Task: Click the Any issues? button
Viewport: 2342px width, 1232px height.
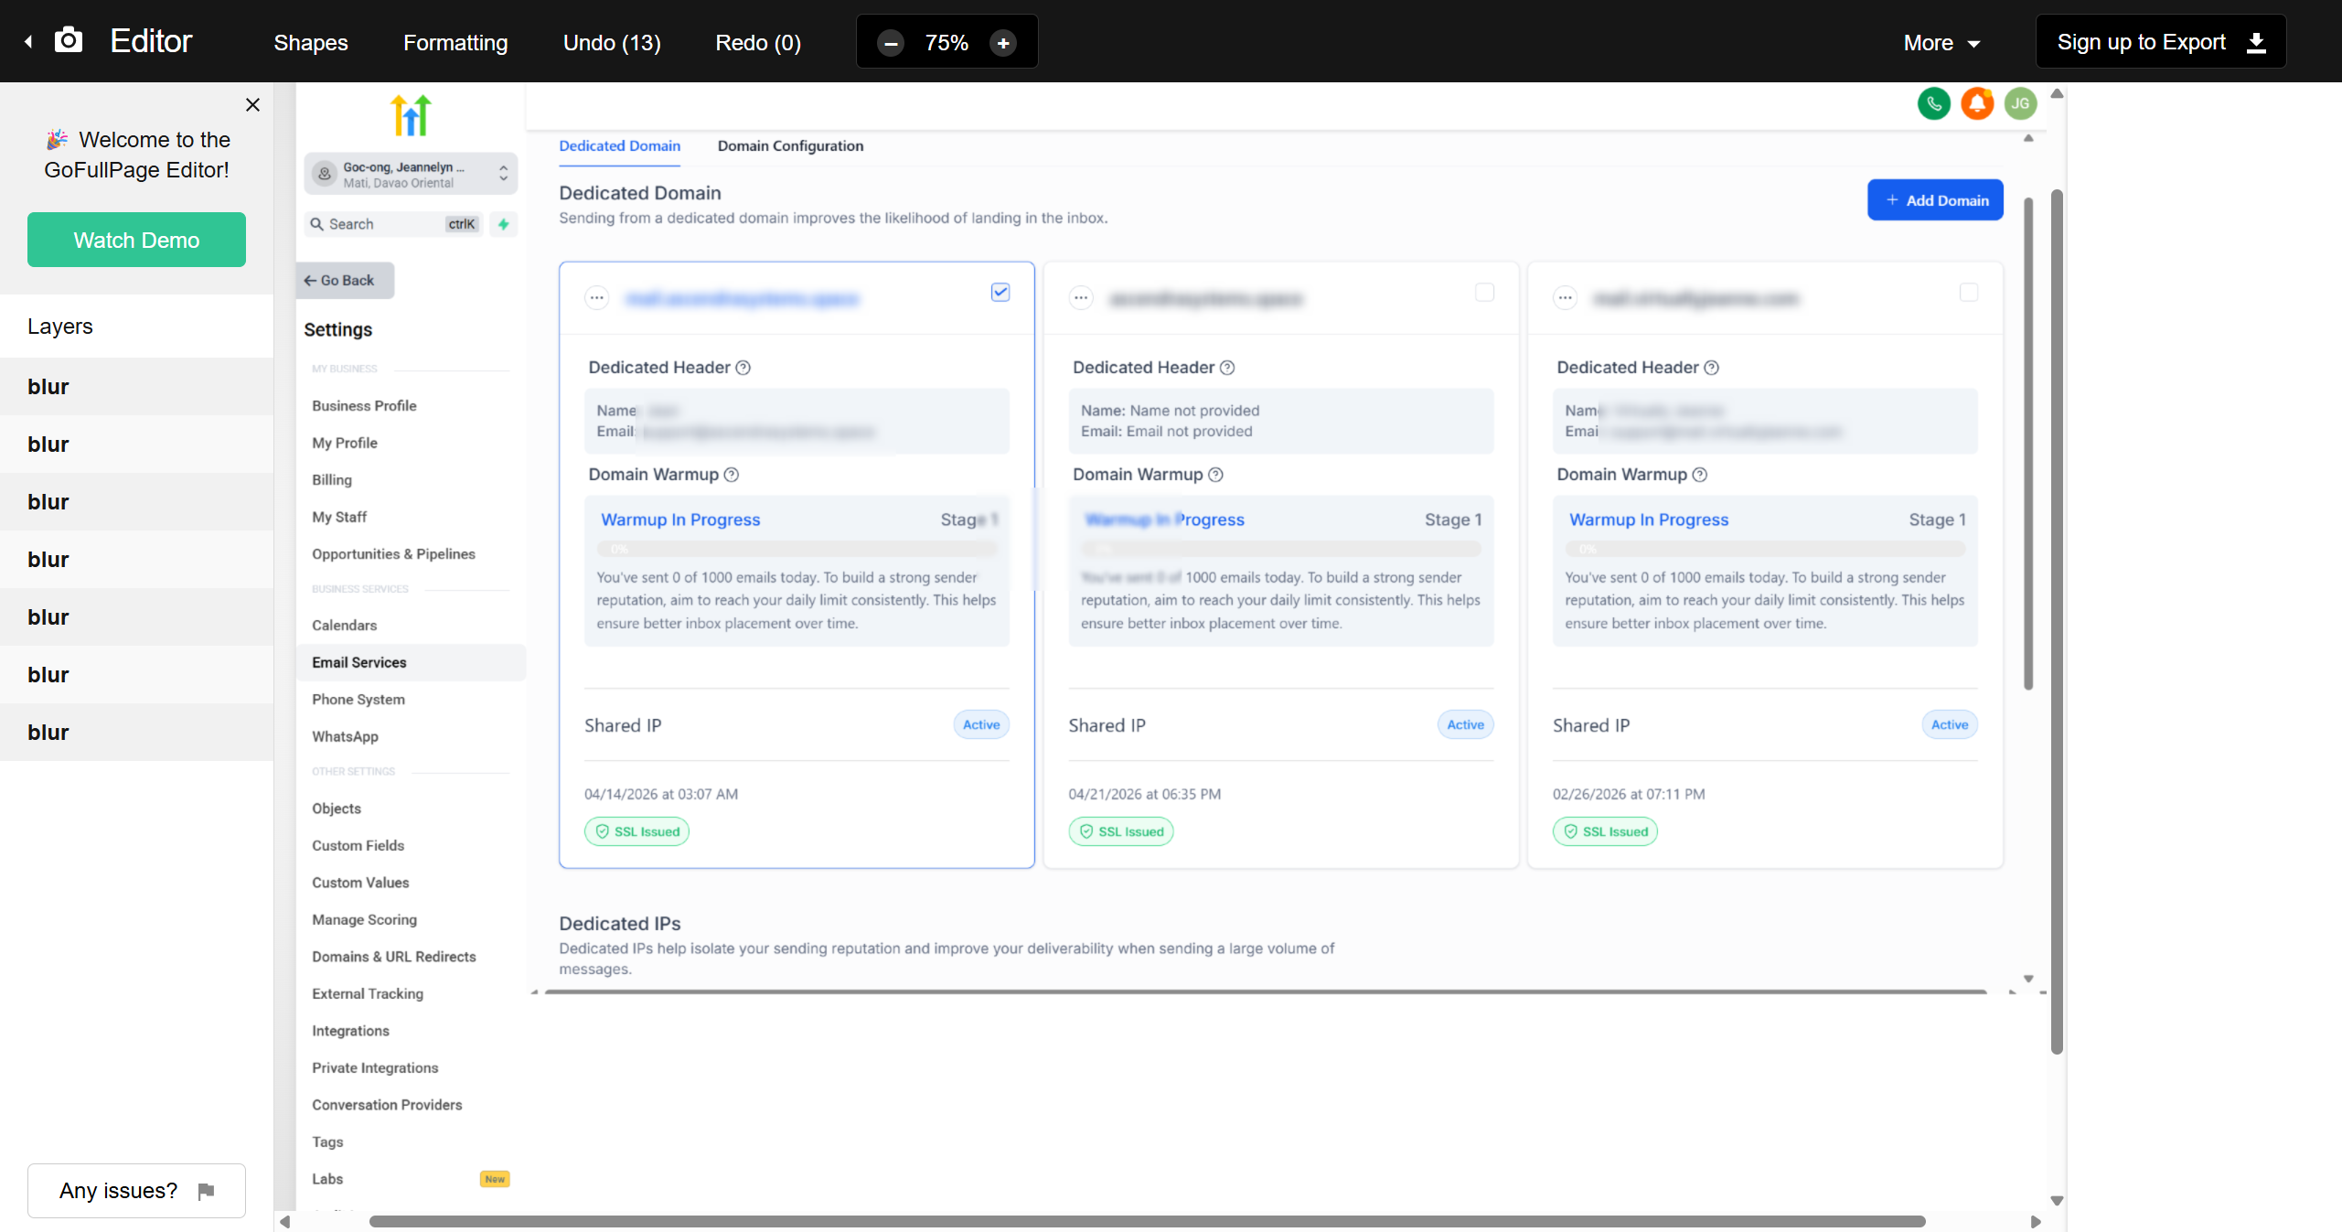Action: point(136,1191)
